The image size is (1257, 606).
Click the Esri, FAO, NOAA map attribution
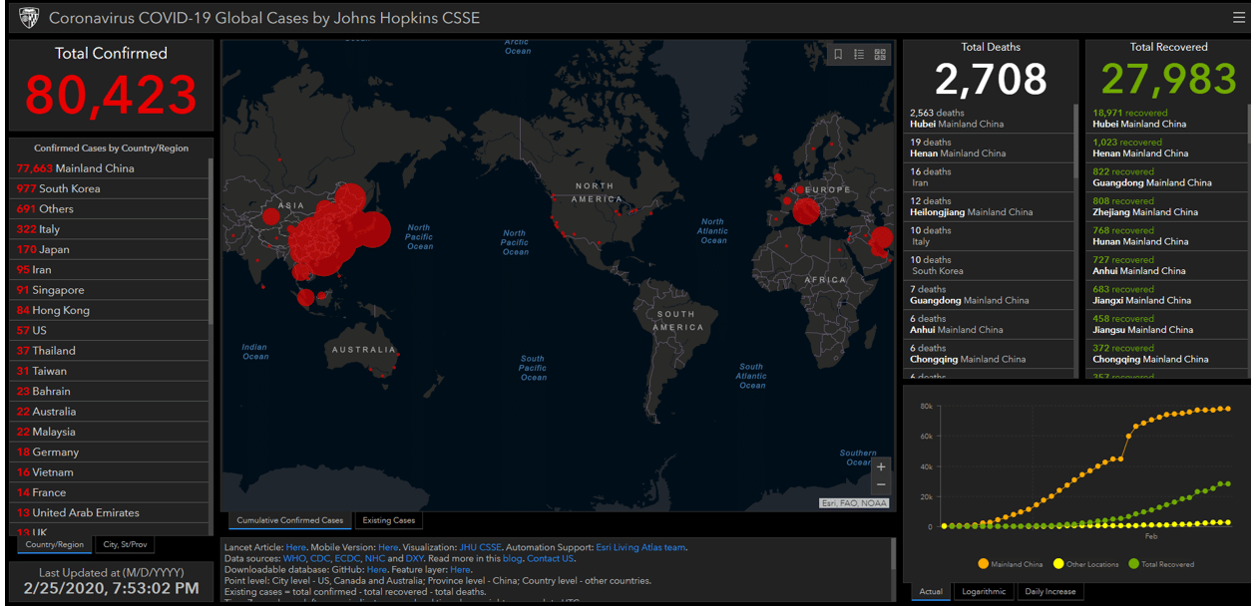[853, 503]
